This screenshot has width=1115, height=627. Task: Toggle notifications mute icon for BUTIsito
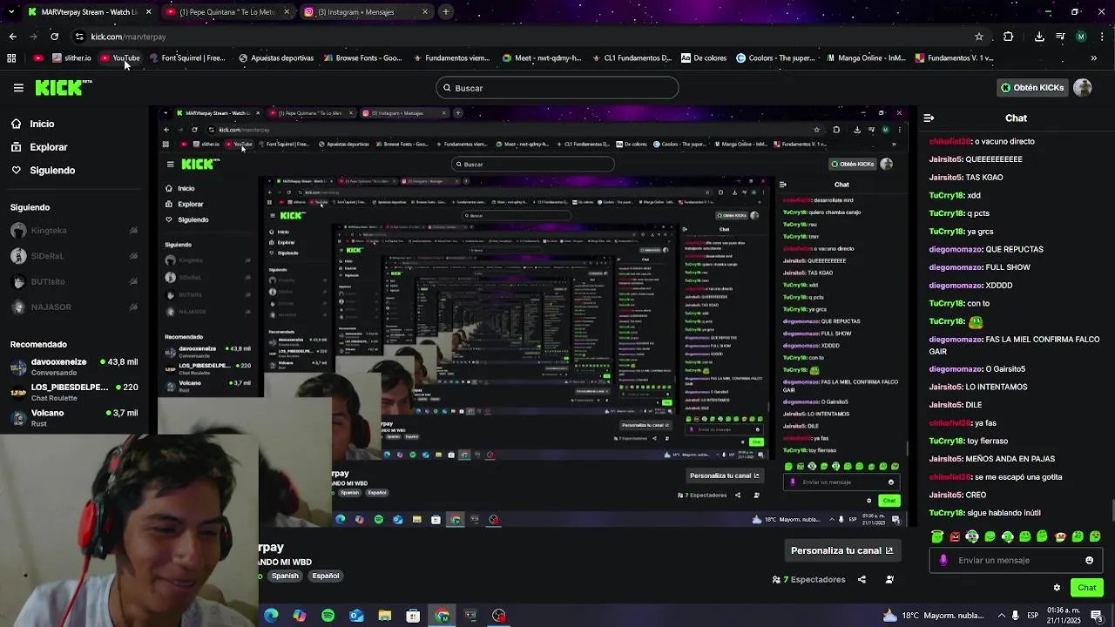[133, 281]
